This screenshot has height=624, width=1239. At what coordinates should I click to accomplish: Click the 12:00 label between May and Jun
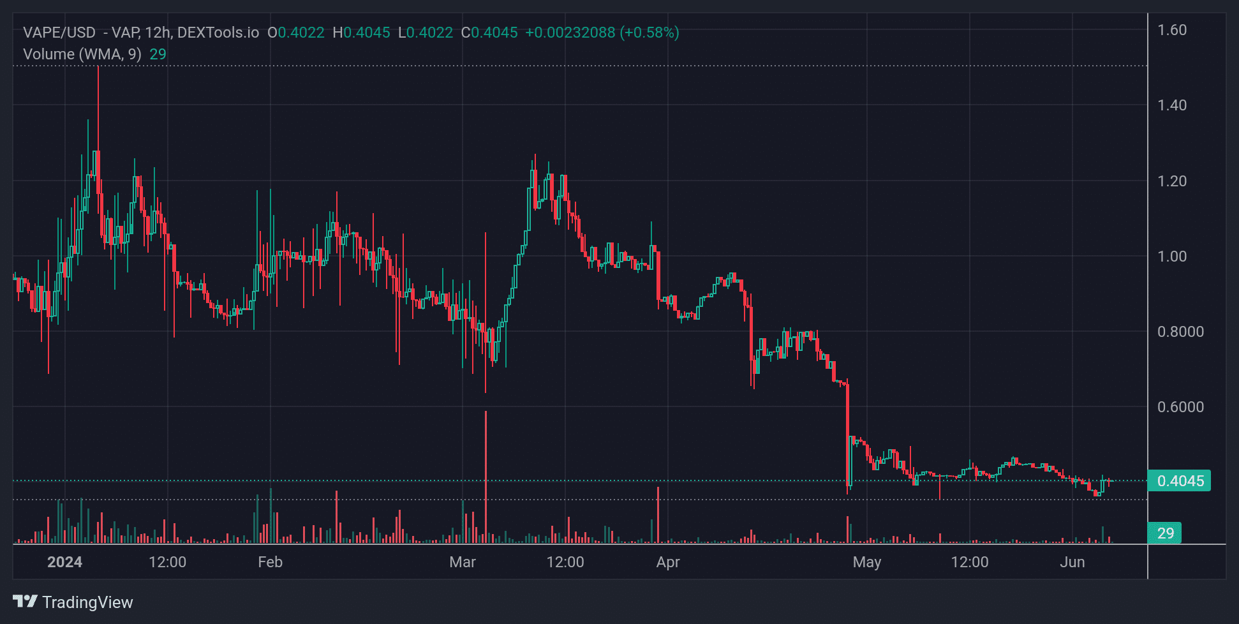point(970,562)
